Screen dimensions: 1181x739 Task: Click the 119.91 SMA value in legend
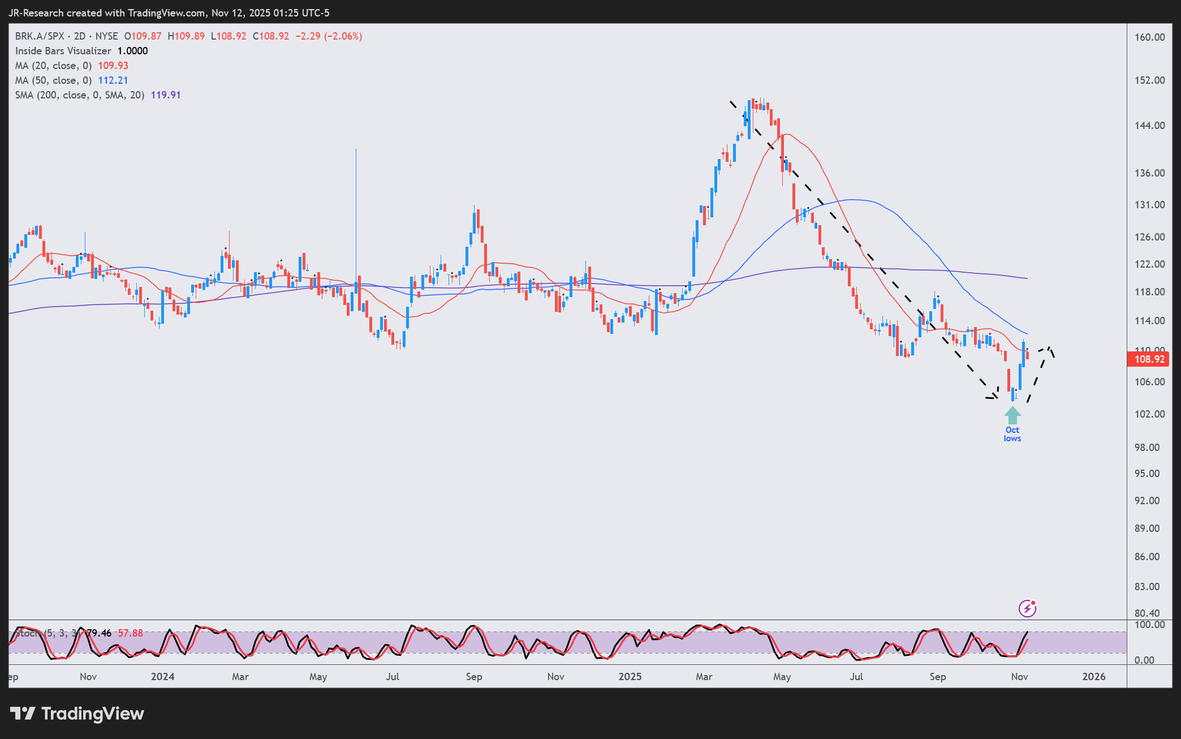(166, 95)
